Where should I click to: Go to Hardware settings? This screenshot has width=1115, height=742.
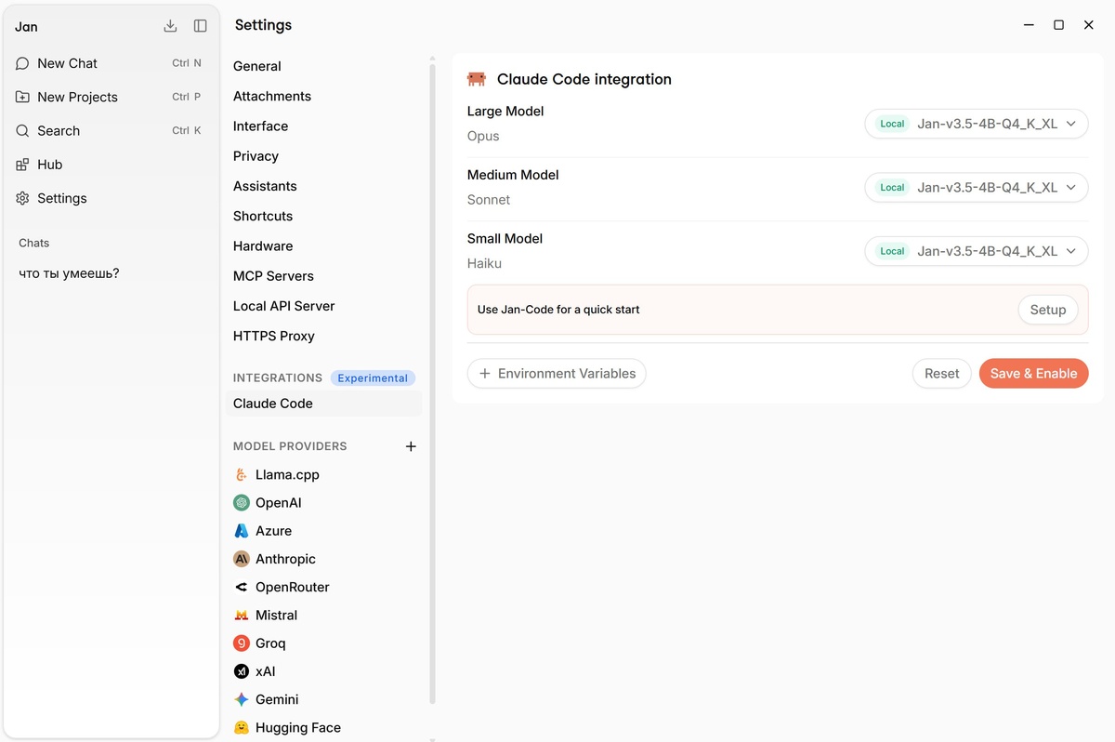[263, 246]
